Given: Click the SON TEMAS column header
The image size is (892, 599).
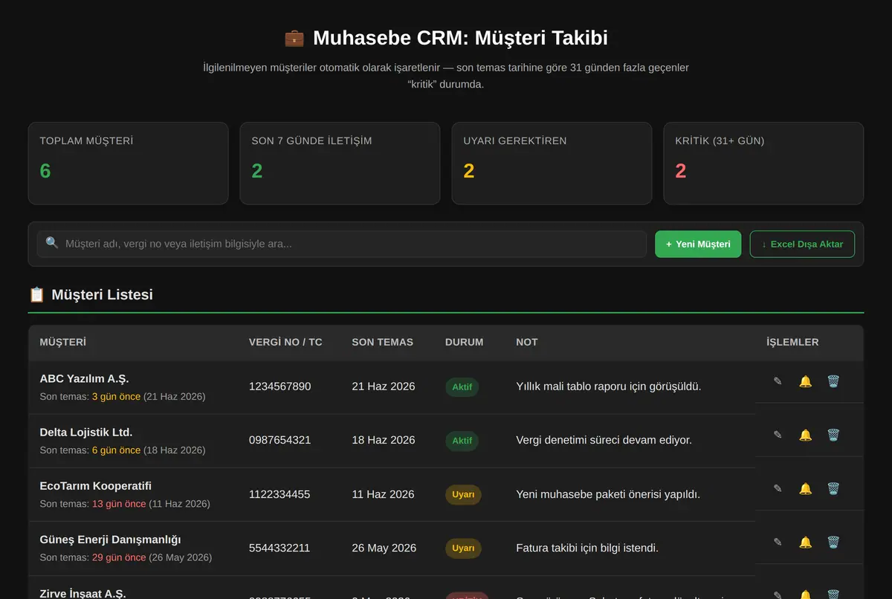Looking at the screenshot, I should 382,343.
